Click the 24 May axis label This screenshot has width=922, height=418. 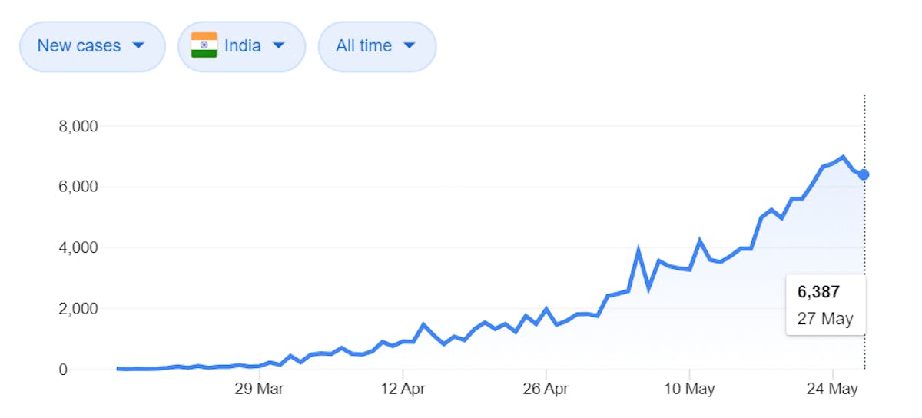[x=832, y=390]
